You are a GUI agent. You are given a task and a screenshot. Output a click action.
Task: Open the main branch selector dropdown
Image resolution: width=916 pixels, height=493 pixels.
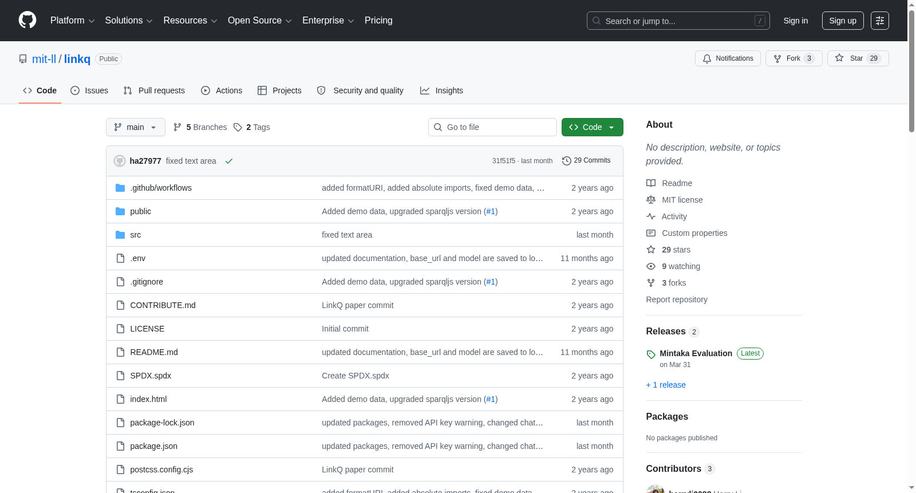coord(136,127)
